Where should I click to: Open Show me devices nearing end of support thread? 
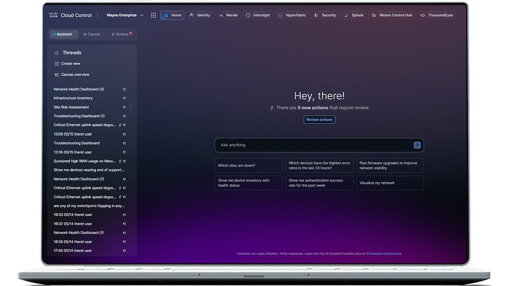(x=89, y=170)
